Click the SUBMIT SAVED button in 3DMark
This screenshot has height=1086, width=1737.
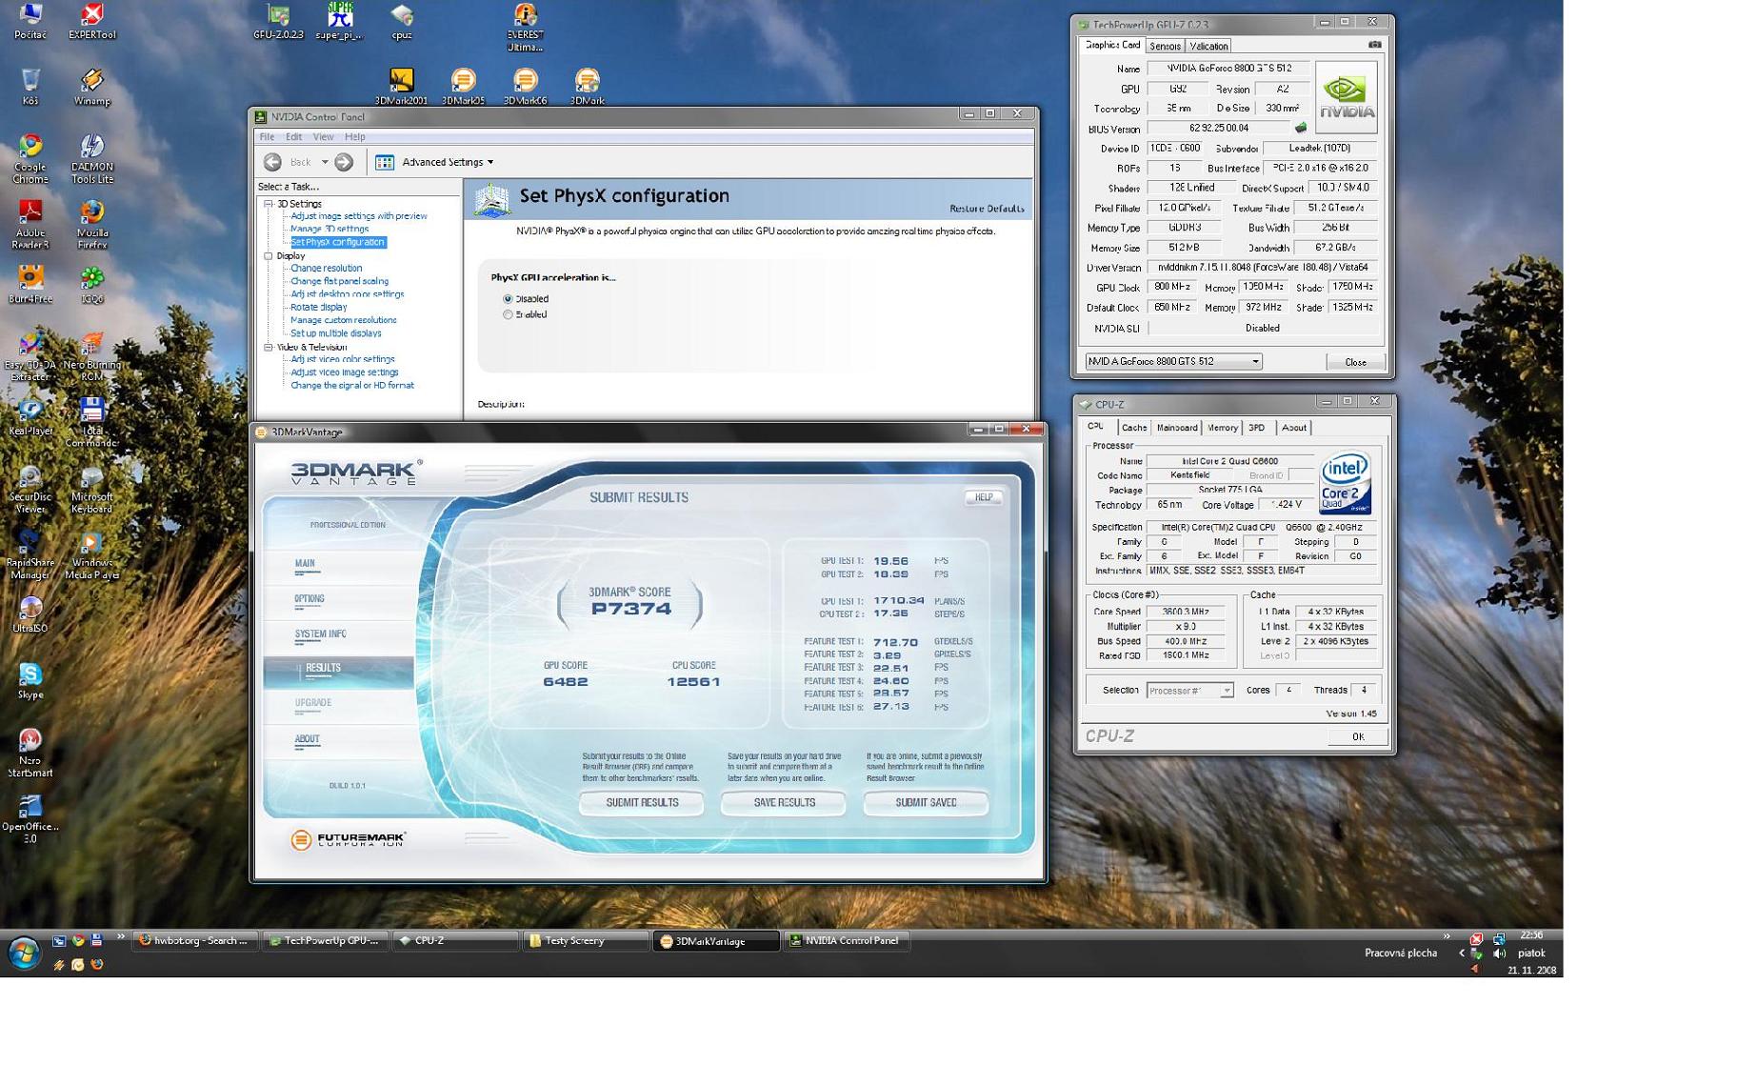coord(926,803)
